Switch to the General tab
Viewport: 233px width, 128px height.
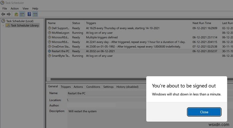pos(53,86)
